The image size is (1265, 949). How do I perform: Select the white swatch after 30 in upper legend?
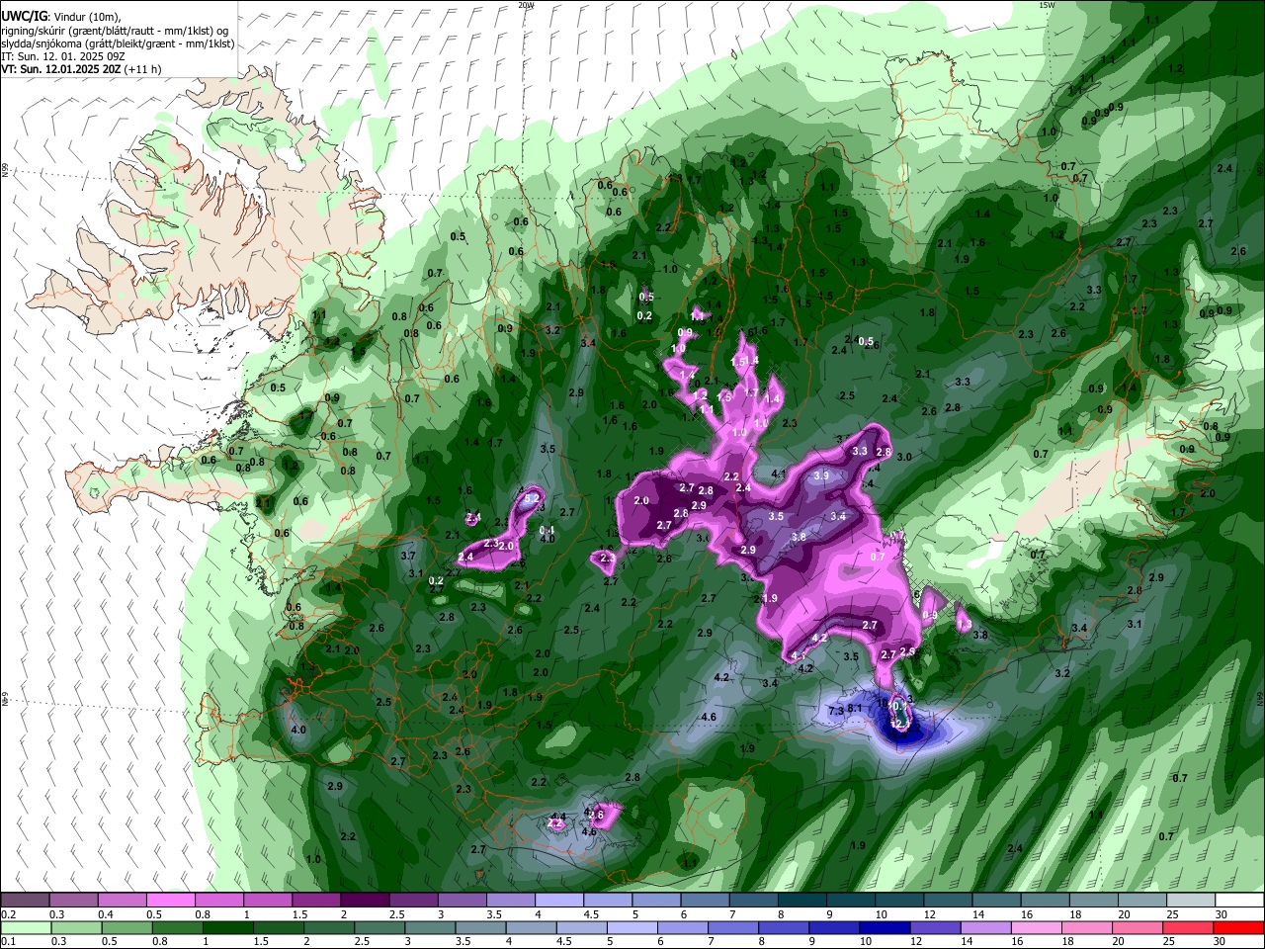pyautogui.click(x=1239, y=901)
